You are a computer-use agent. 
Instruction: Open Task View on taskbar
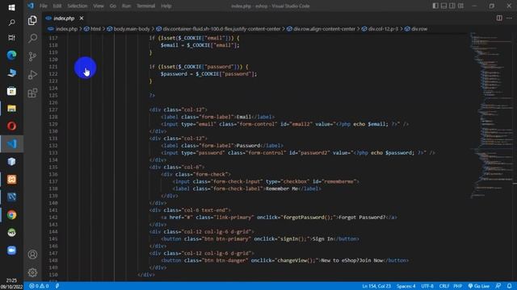coord(11,38)
